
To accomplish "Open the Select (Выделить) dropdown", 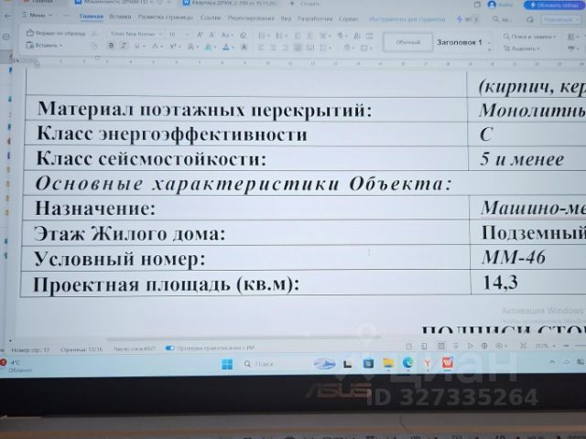I will pyautogui.click(x=522, y=48).
